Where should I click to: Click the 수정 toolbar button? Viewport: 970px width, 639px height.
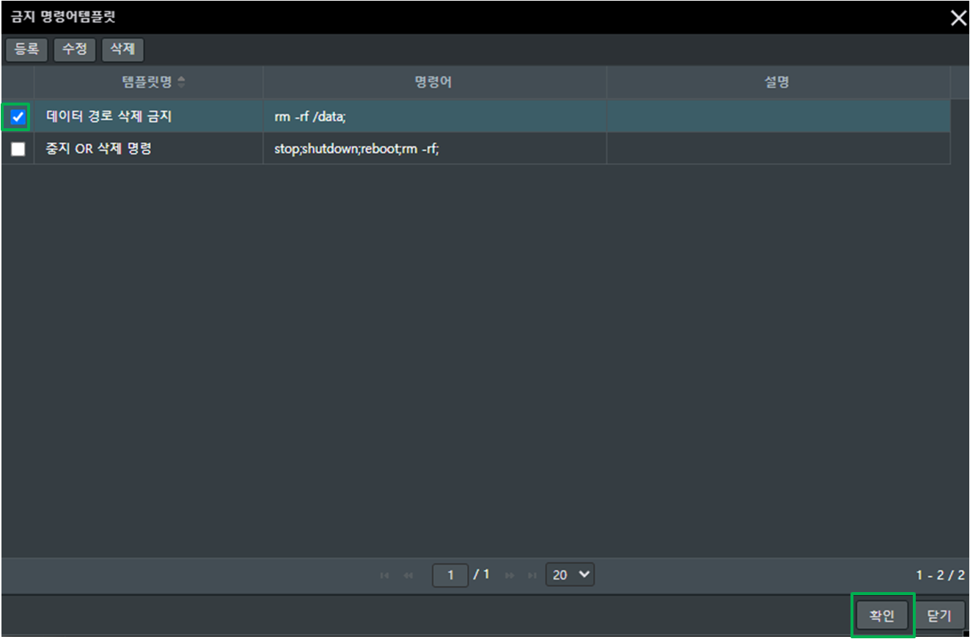[x=75, y=50]
